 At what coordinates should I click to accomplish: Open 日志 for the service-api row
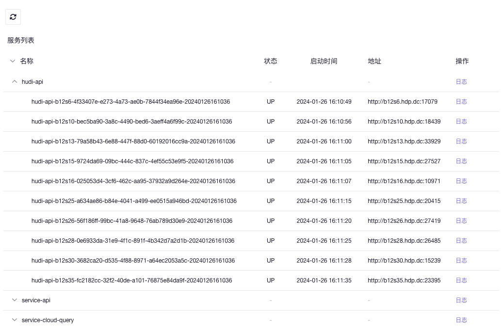(x=461, y=300)
